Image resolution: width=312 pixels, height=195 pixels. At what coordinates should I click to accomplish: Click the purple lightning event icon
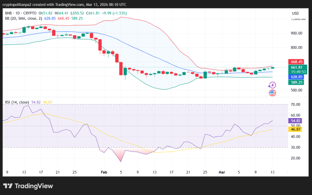pos(272,85)
